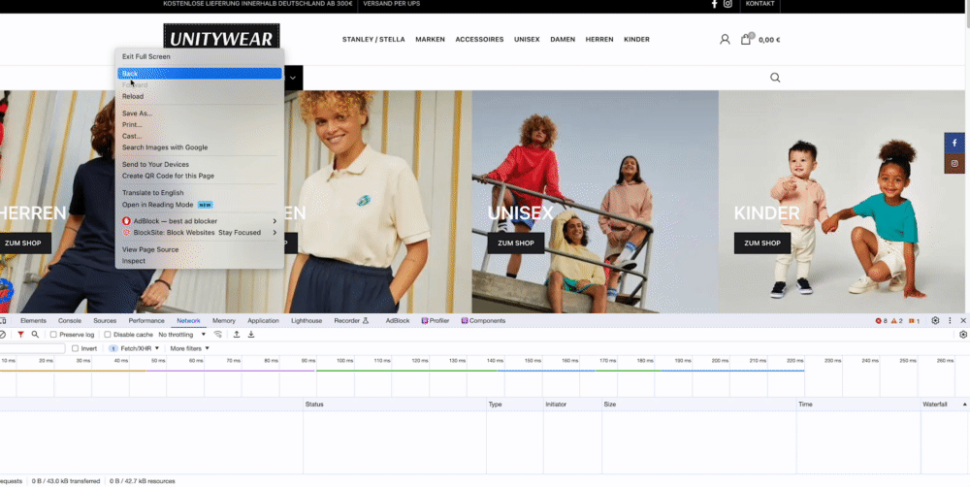Open the No throttling dropdown
The image size is (970, 487).
[x=182, y=334]
